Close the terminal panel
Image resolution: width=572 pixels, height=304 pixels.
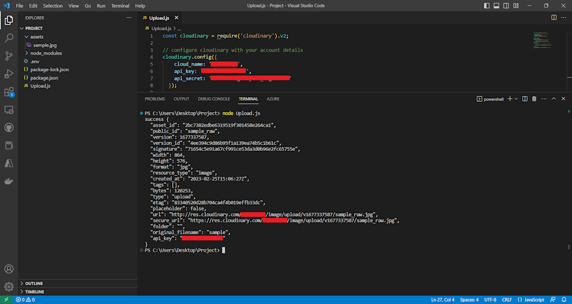[563, 99]
